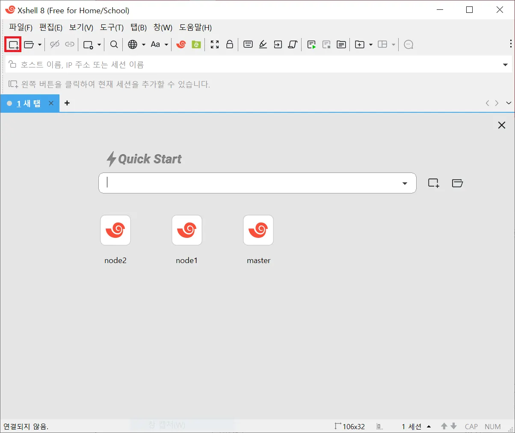Expand the Properties dropdown arrow
The image size is (515, 433).
pos(99,44)
